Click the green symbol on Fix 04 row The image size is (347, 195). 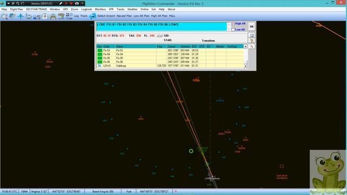click(x=100, y=54)
